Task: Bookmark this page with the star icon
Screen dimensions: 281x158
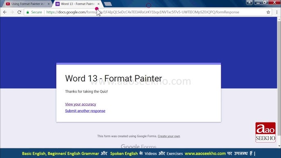Action: [268, 12]
